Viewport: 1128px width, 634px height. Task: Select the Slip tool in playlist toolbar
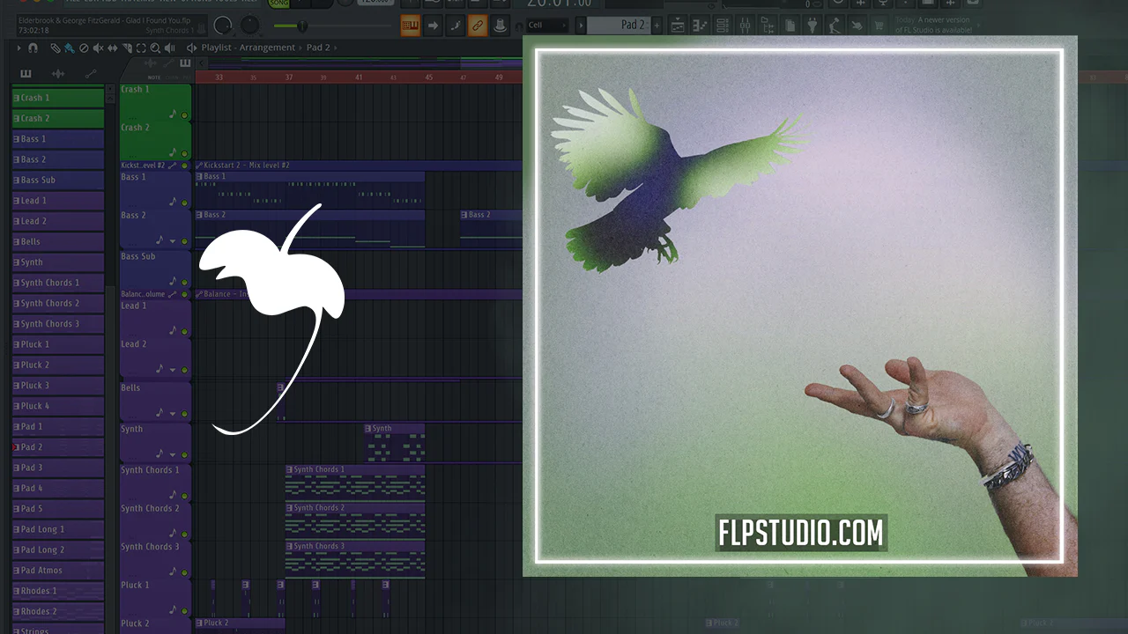[112, 48]
